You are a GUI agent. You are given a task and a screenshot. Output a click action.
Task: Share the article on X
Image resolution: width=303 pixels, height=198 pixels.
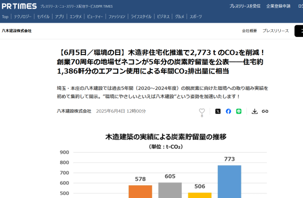click(218, 111)
